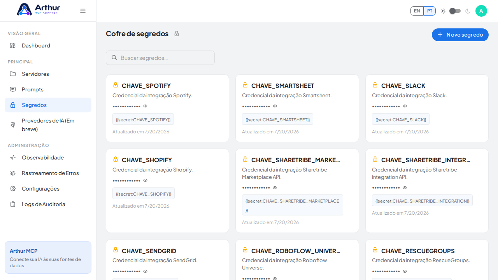Click the lock icon on CHAVE_SENDGRID card

tap(116, 250)
